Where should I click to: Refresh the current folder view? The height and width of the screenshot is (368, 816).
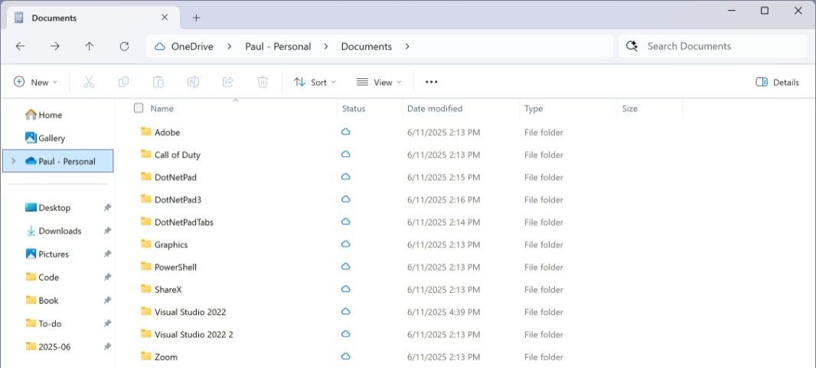(124, 47)
